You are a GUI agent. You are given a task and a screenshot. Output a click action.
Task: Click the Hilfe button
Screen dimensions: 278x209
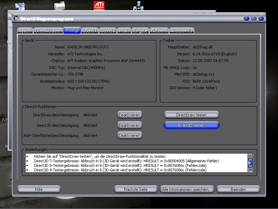(x=39, y=189)
